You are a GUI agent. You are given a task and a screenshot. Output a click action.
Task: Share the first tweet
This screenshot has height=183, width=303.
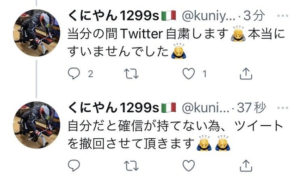point(246,73)
